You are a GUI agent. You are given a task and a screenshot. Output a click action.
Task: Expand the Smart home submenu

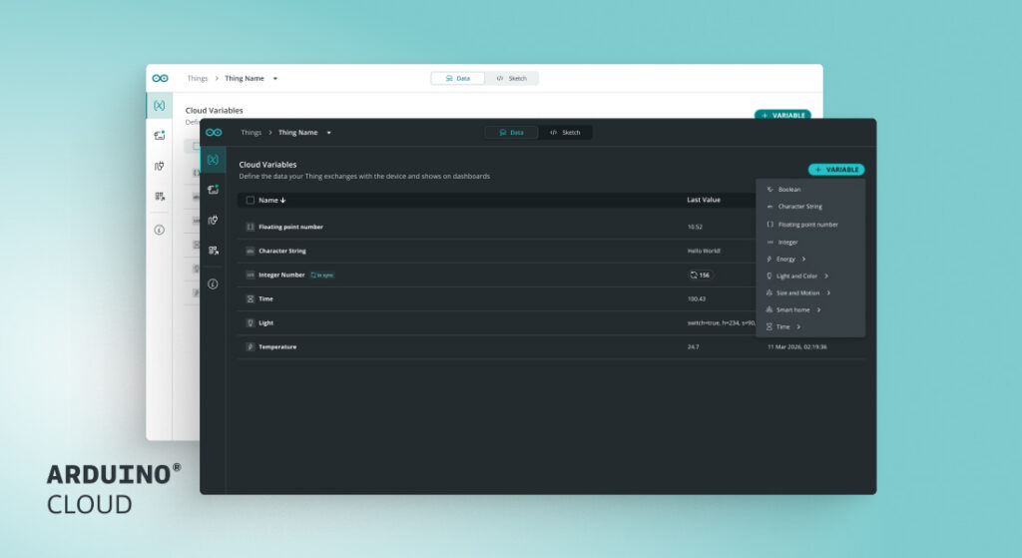797,310
